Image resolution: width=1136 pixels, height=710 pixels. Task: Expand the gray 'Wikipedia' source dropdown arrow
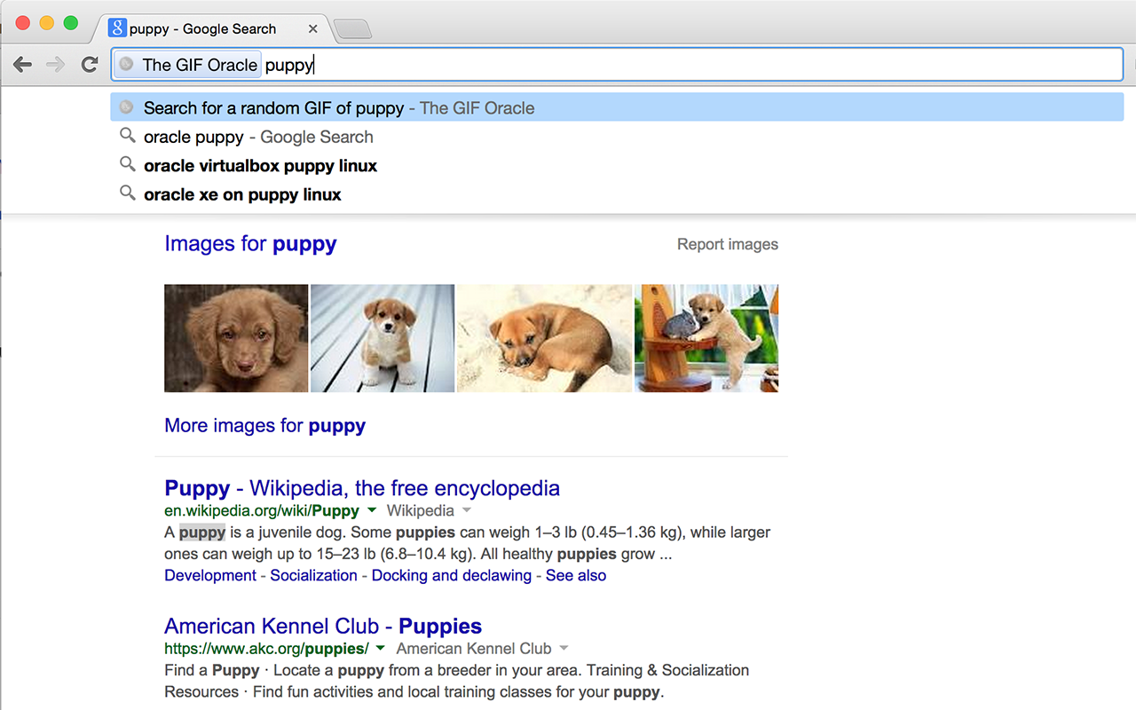(467, 510)
